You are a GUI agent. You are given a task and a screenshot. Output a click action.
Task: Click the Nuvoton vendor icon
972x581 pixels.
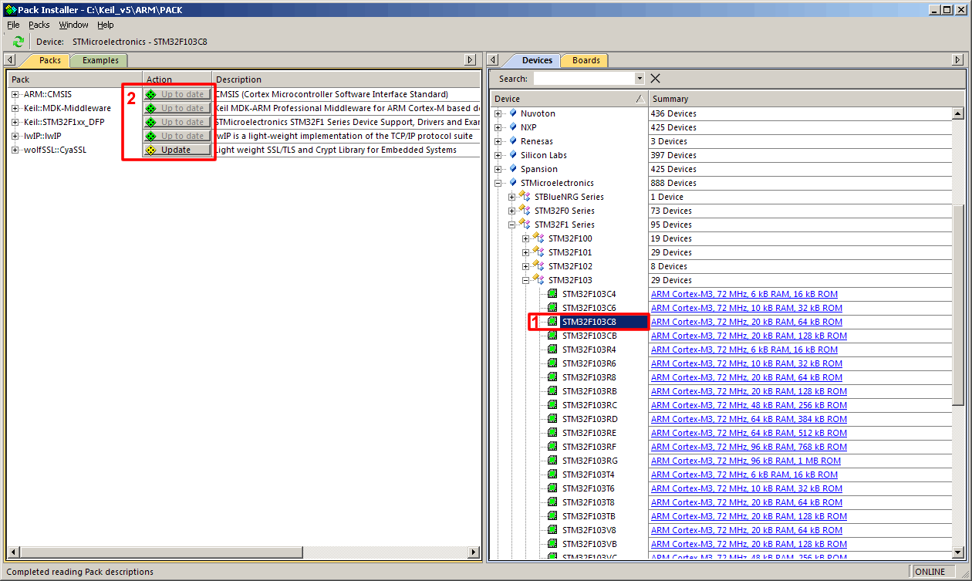click(513, 113)
